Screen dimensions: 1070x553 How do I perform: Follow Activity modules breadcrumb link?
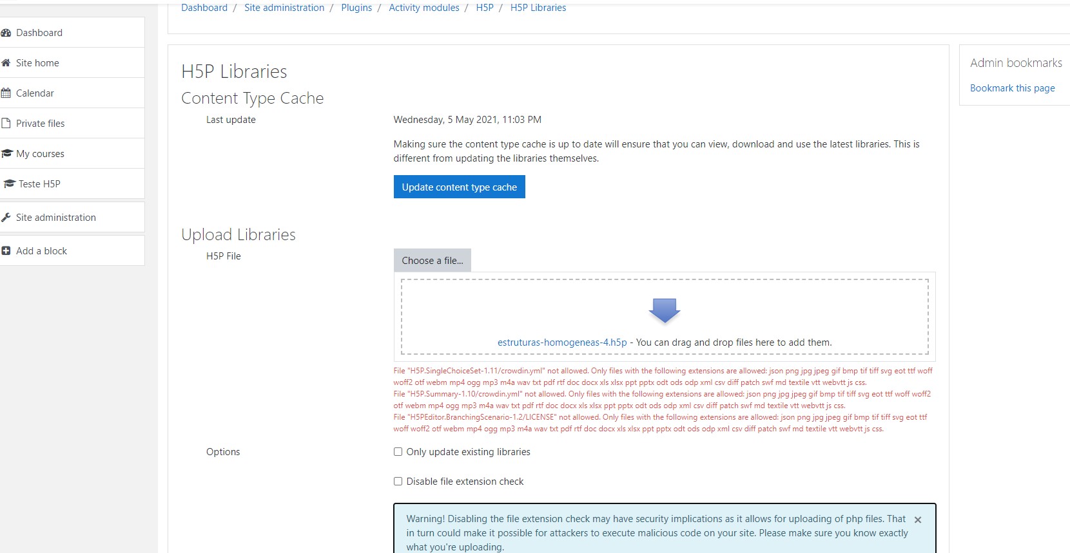click(424, 8)
